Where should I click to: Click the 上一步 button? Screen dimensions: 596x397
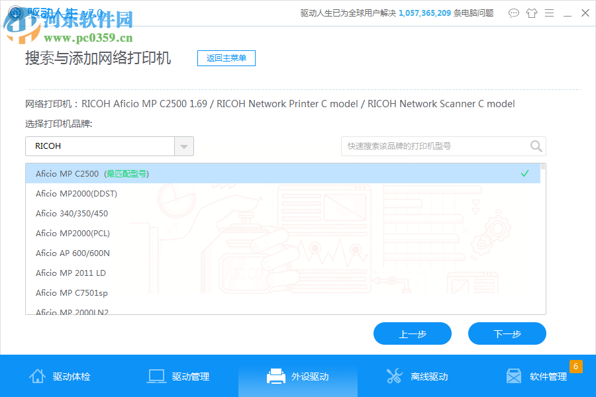click(x=412, y=333)
